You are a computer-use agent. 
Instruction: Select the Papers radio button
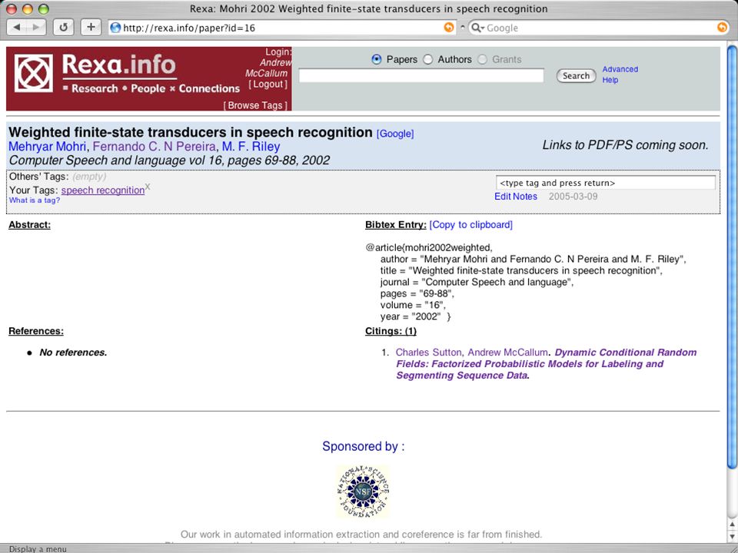pyautogui.click(x=376, y=59)
